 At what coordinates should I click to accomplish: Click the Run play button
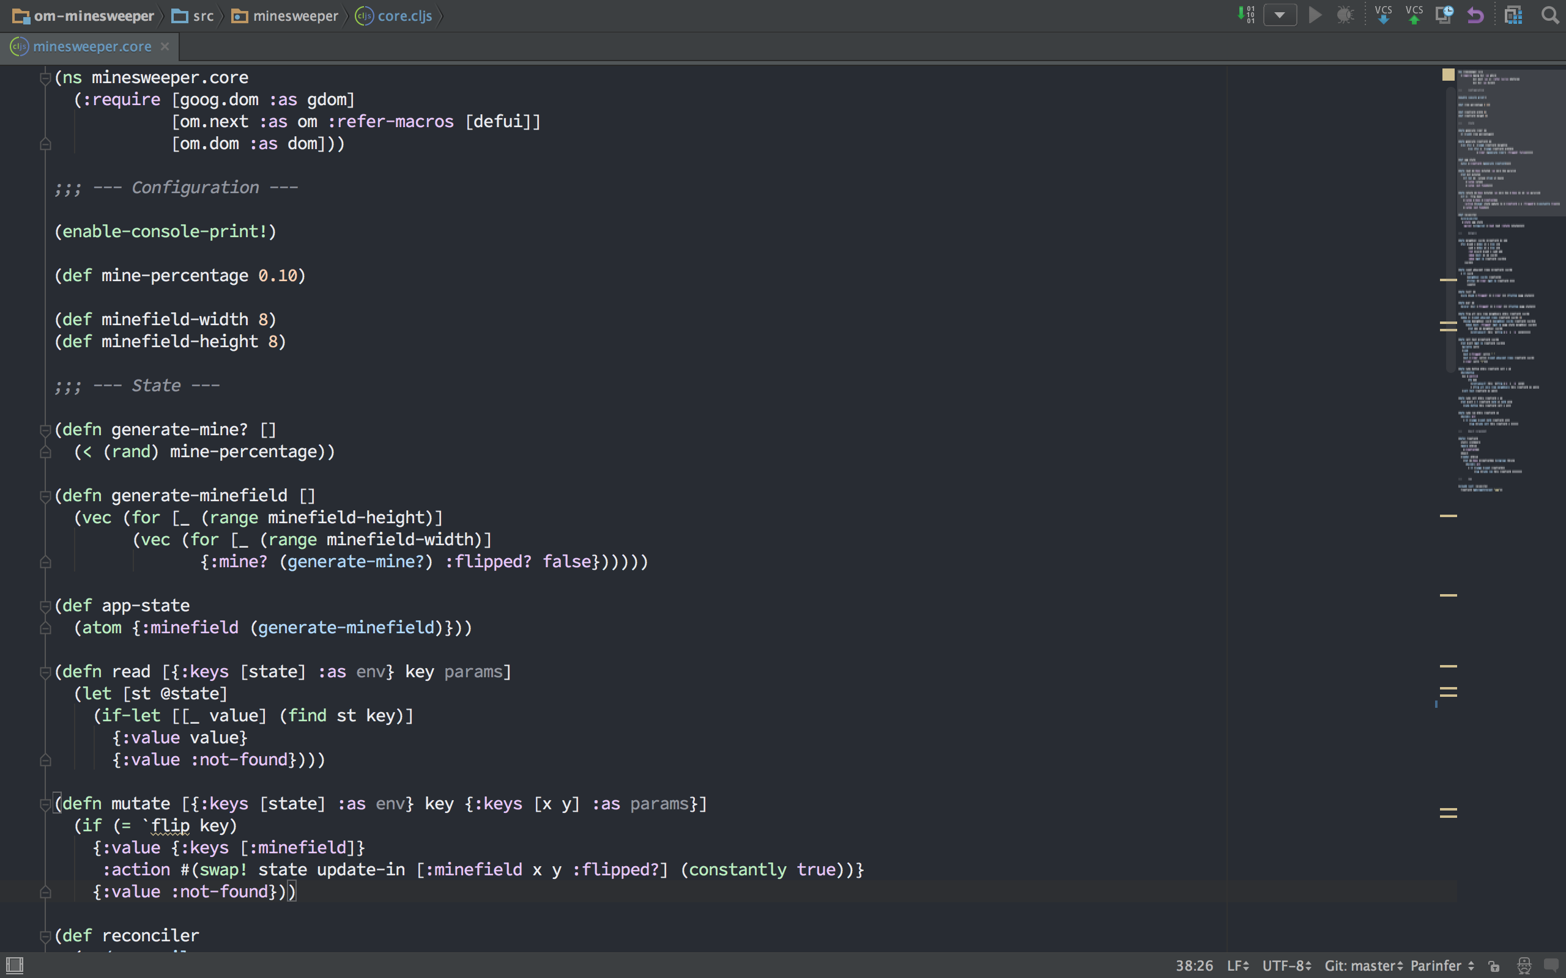1314,14
